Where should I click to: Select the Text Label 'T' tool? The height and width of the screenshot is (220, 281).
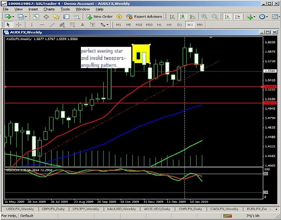click(x=93, y=25)
